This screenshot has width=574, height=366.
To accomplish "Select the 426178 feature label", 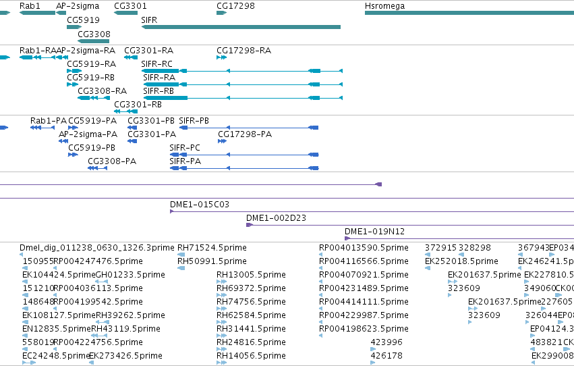I will pyautogui.click(x=386, y=356).
